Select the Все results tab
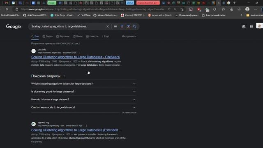263x148 pixels. click(35, 37)
